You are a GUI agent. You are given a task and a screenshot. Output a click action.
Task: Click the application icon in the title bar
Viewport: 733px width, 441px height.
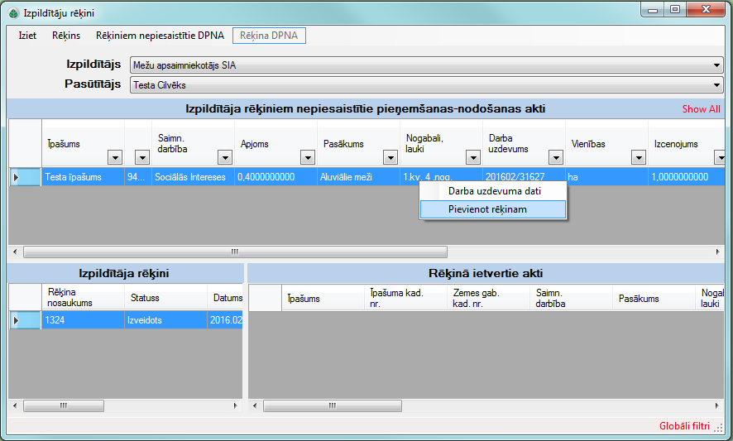tap(12, 13)
